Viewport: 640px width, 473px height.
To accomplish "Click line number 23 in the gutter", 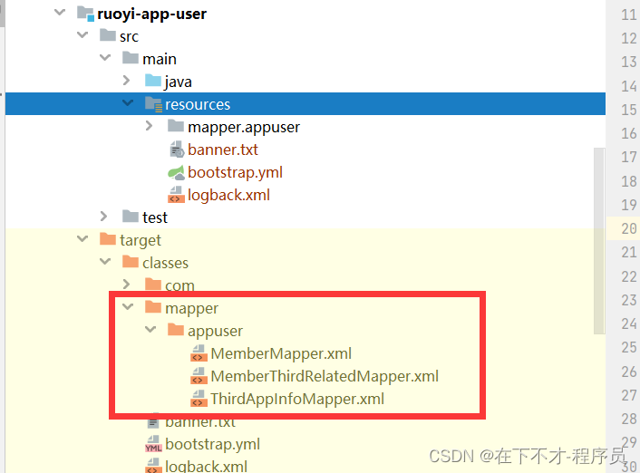I will 628,300.
